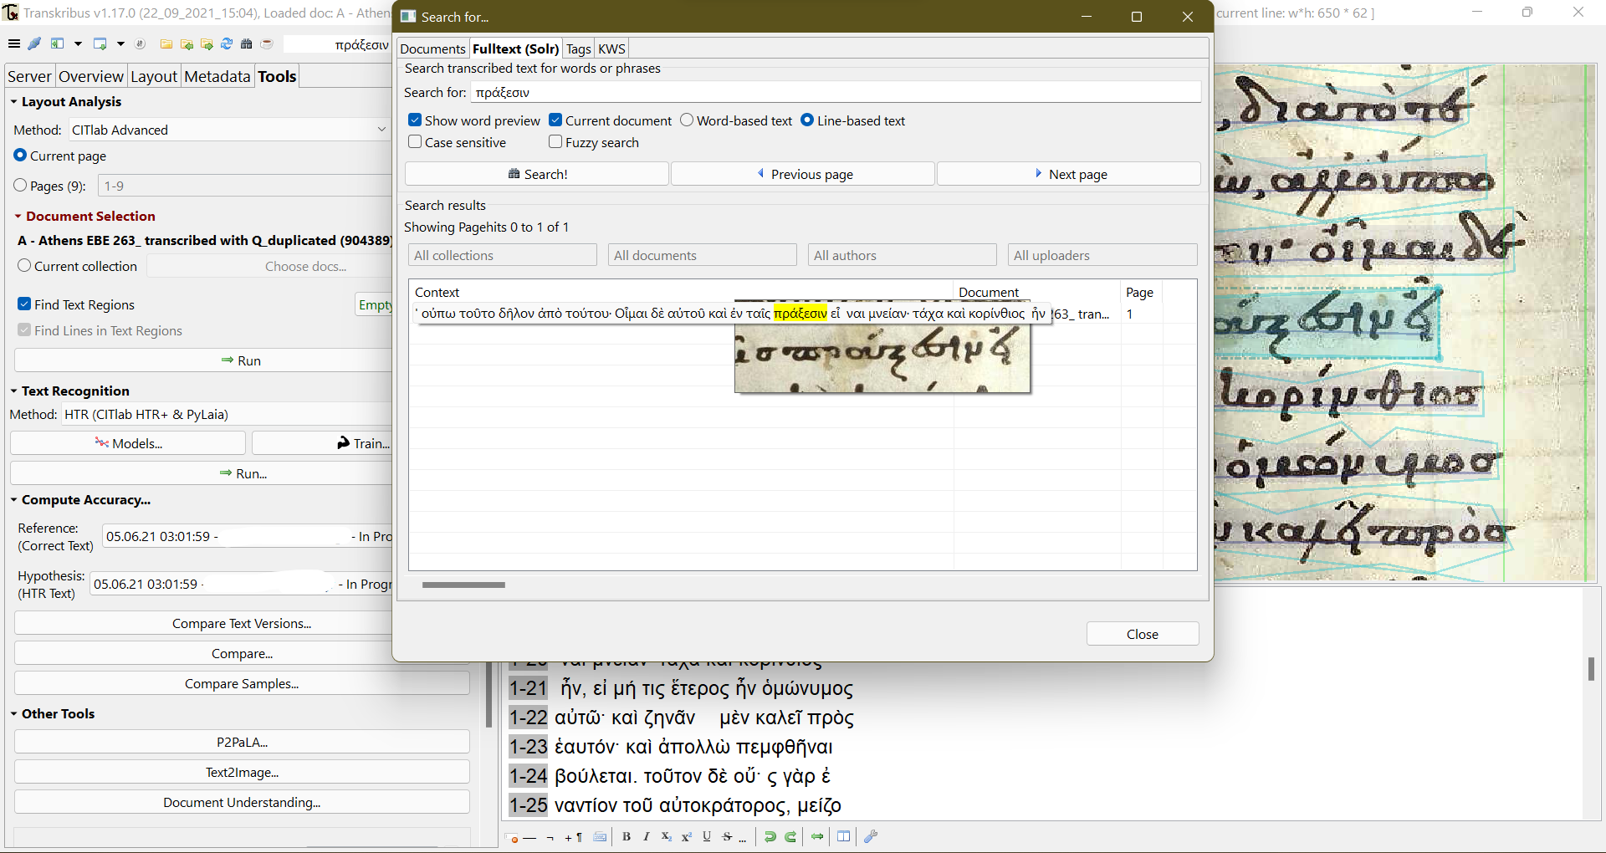The height and width of the screenshot is (853, 1606).
Task: Enable Case sensitive search
Action: pyautogui.click(x=415, y=142)
